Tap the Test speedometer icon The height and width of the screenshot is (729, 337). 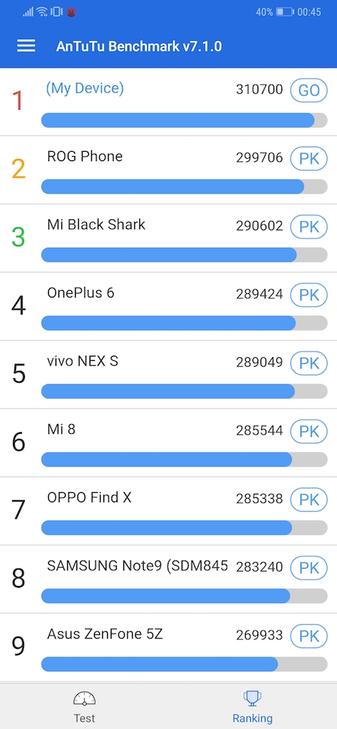tap(85, 699)
